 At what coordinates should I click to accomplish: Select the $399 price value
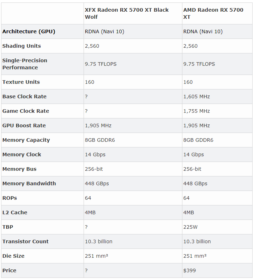pyautogui.click(x=190, y=270)
